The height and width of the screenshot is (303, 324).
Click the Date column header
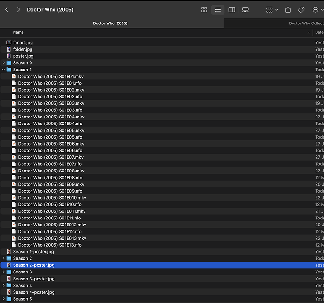pos(319,32)
